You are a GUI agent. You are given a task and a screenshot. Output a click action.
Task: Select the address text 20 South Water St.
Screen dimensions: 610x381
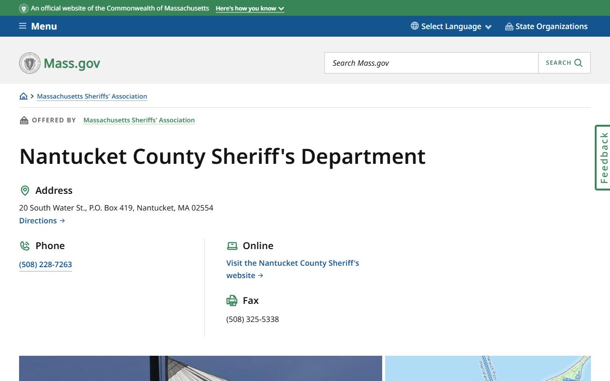tap(52, 208)
